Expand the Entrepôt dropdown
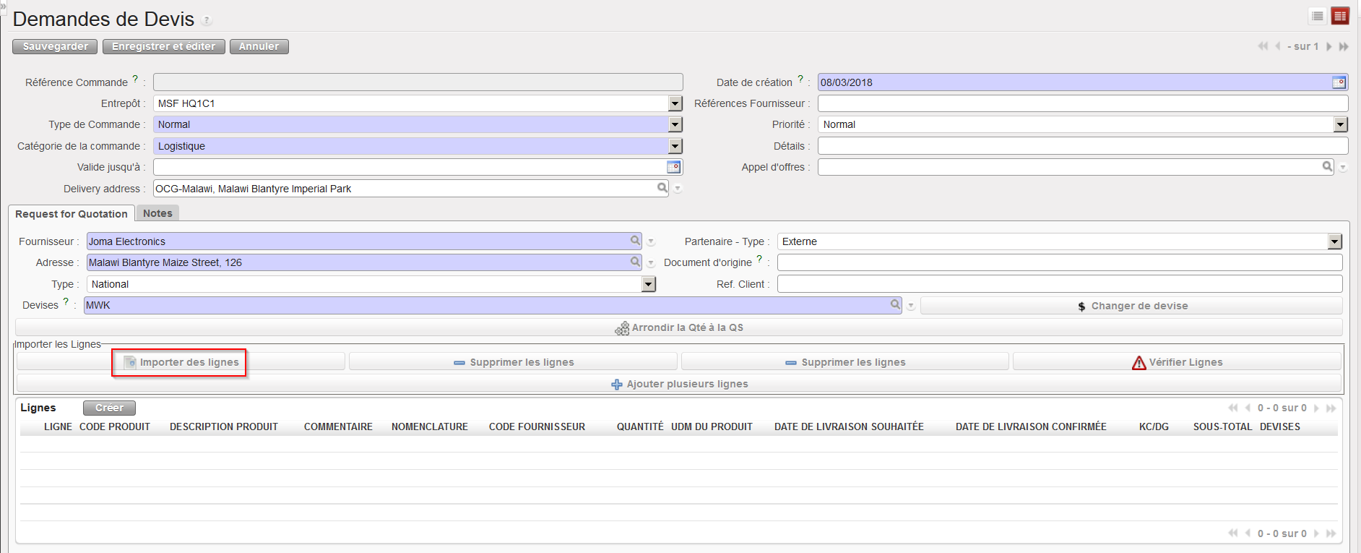This screenshot has width=1361, height=553. tap(675, 103)
